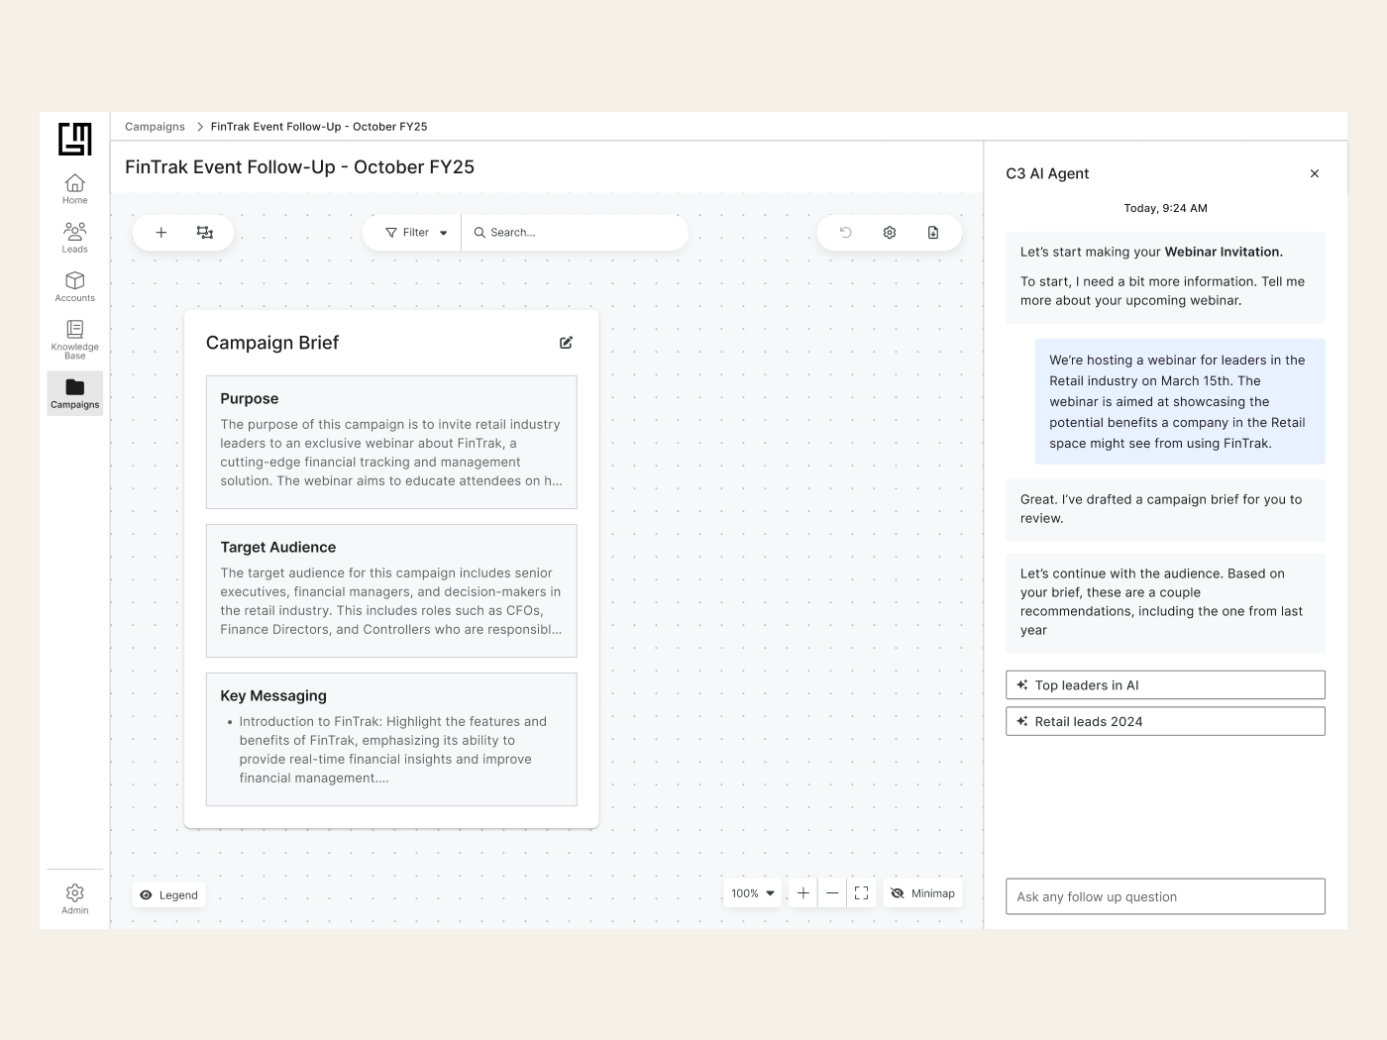Click the fit-to-screen icon
Viewport: 1387px width, 1040px height.
861,893
